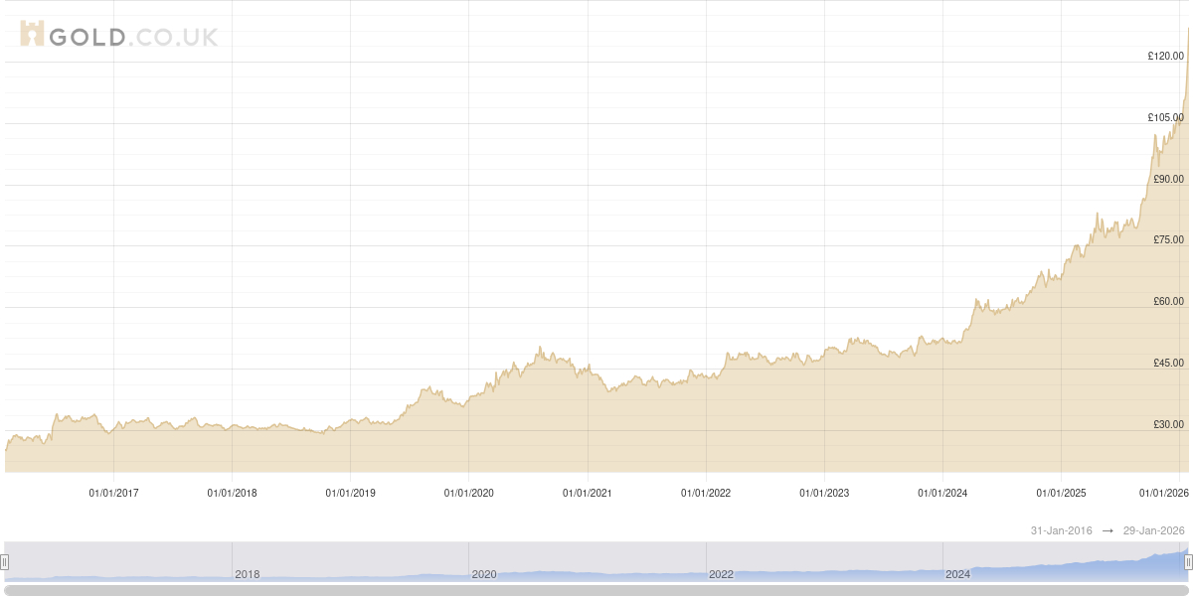Select the 2018 marker in the navigator
The height and width of the screenshot is (596, 1193).
247,574
